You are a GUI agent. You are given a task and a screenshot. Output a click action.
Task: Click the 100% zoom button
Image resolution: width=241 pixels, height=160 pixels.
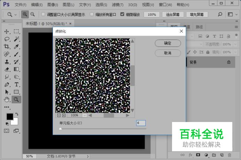pos(152,15)
